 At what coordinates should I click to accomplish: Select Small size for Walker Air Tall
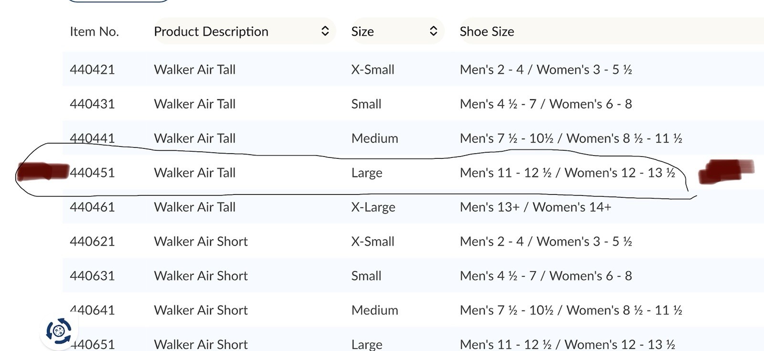(366, 104)
